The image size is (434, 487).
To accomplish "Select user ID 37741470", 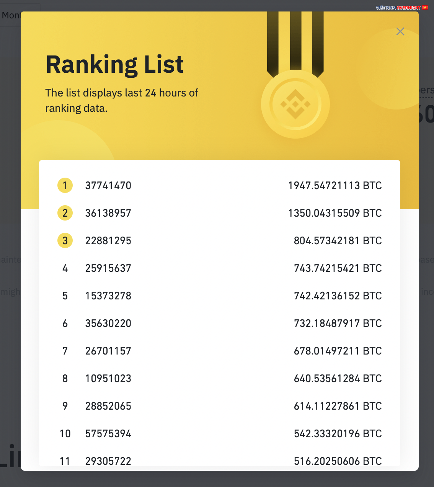I will (x=108, y=186).
